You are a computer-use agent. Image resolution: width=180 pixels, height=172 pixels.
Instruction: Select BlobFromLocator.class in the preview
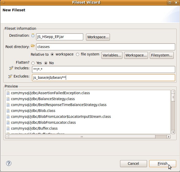coord(43,122)
